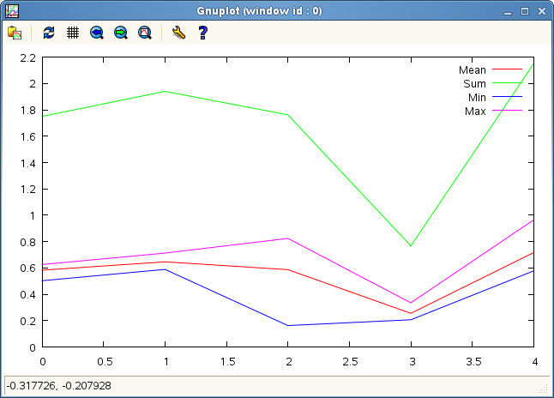Toggle the grid display on the plot
554x398 pixels.
(73, 33)
